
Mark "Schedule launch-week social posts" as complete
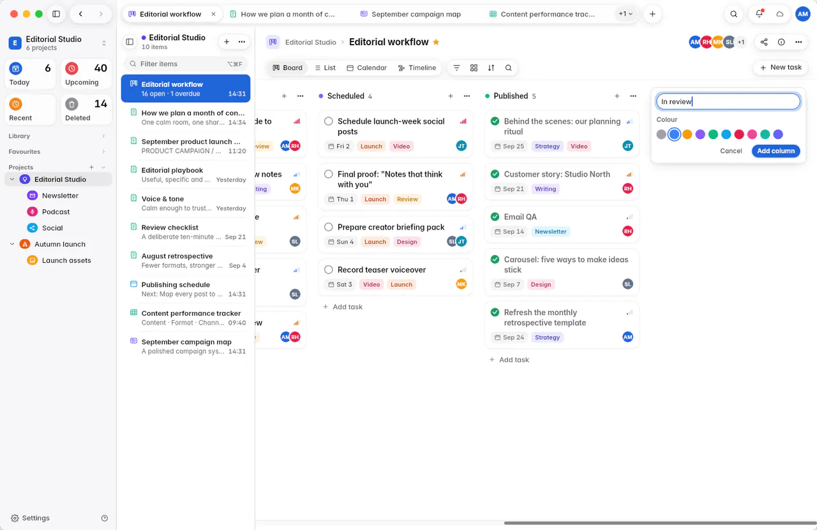click(x=329, y=121)
